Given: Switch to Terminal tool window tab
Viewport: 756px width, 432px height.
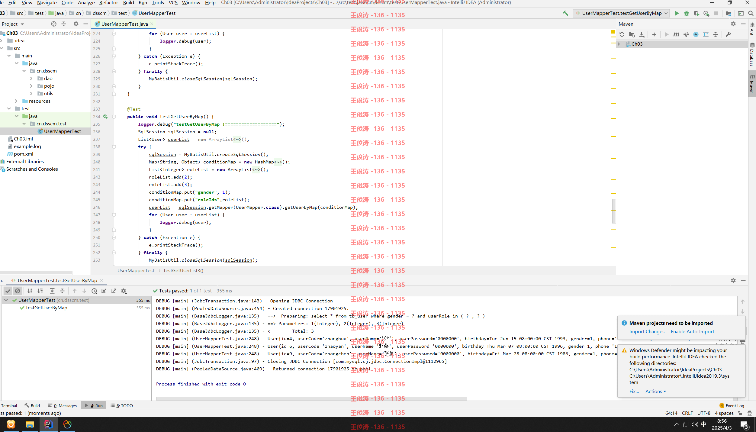Looking at the screenshot, I should [9, 406].
